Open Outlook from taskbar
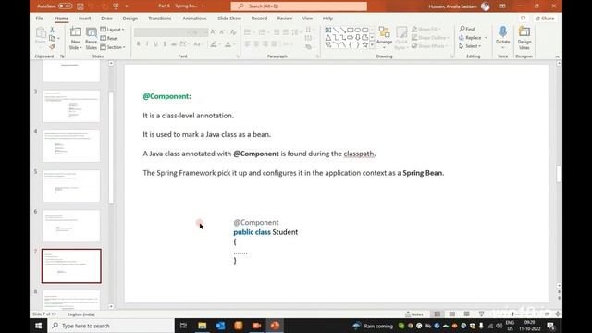Image resolution: width=592 pixels, height=333 pixels. [220, 326]
